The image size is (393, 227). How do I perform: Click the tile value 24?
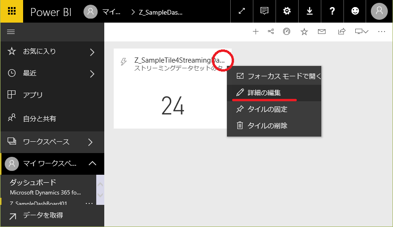173,106
